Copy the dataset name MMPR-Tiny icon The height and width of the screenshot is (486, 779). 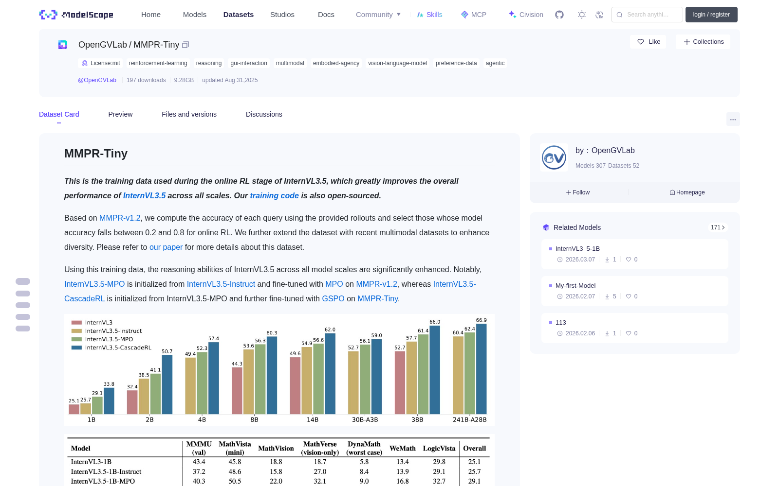click(185, 45)
